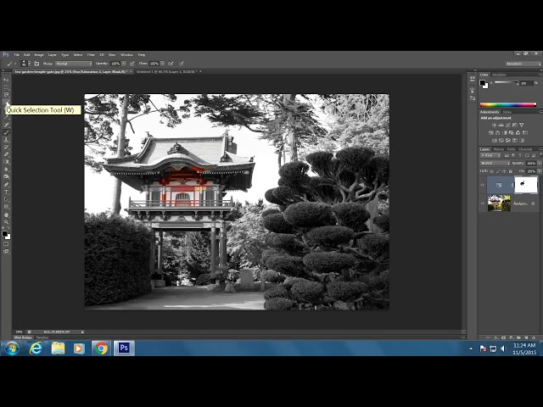Click the color spectrum ramp
The image size is (543, 407).
[507, 104]
